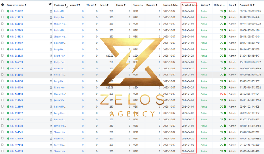The height and width of the screenshot is (154, 264).
Task: Click edit icon for hihi 331492
Action: [x=51, y=11]
